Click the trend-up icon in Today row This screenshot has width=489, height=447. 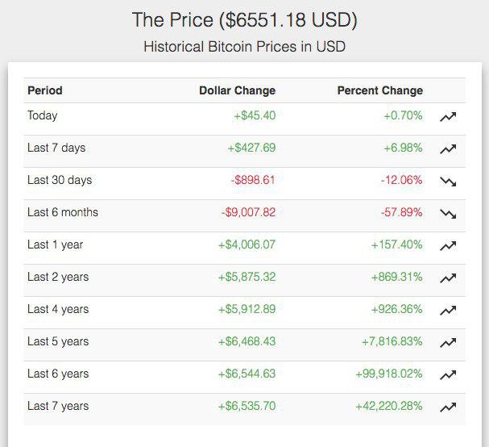pyautogui.click(x=448, y=117)
